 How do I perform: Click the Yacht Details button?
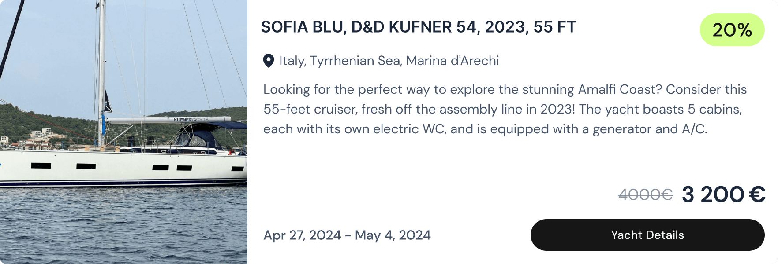pos(647,235)
